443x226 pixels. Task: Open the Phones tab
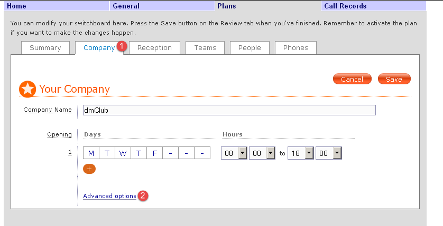coord(296,48)
